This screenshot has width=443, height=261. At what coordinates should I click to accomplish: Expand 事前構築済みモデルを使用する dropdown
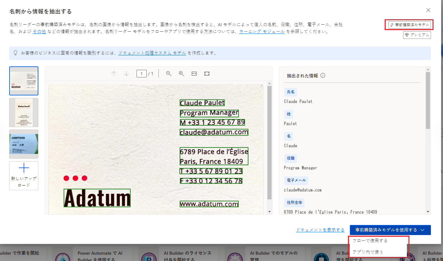[390, 230]
